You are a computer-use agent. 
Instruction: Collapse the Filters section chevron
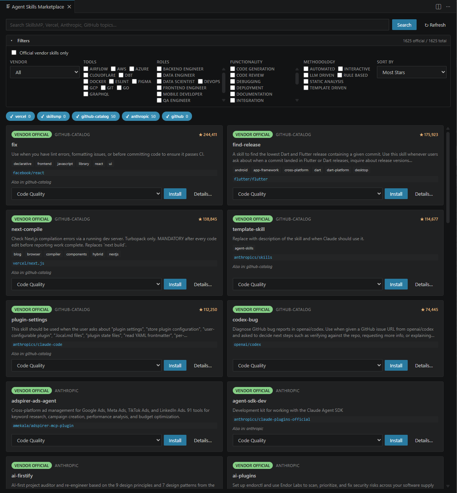click(x=11, y=40)
